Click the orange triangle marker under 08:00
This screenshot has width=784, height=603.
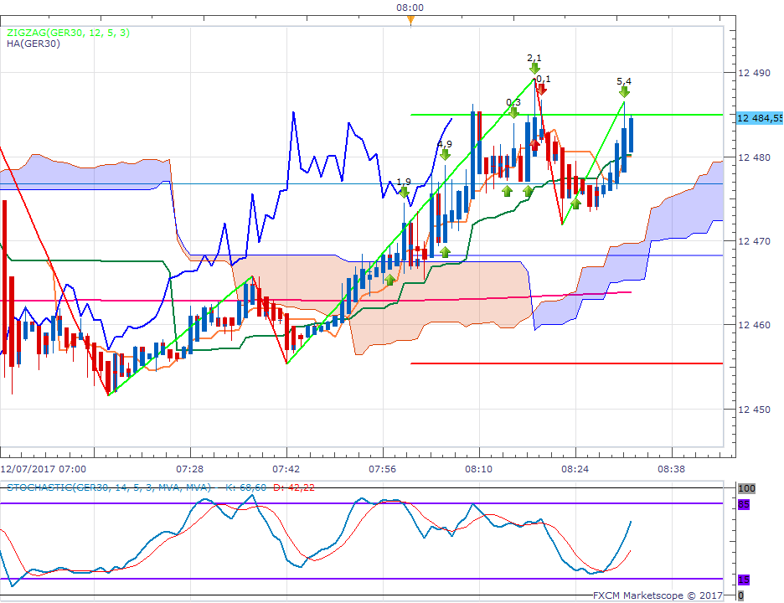410,20
